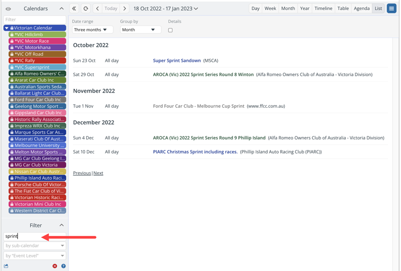Switch to Month view
The image size is (401, 271).
pos(288,8)
